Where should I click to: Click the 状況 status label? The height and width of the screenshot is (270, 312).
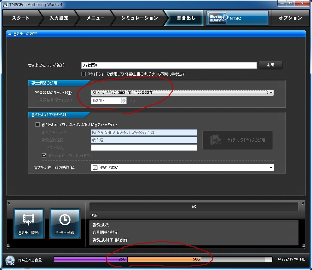pos(94,216)
